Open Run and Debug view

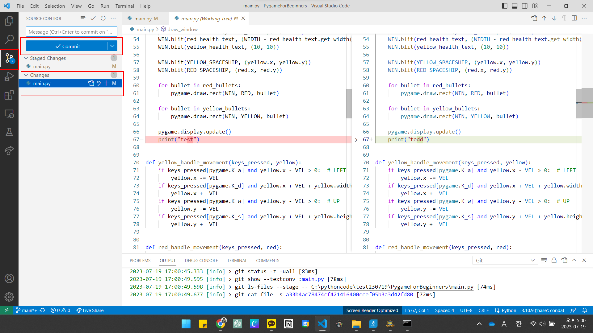[9, 76]
